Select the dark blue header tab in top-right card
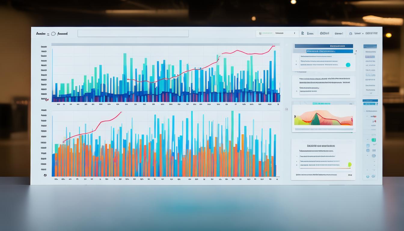The height and width of the screenshot is (231, 404). coord(324,46)
